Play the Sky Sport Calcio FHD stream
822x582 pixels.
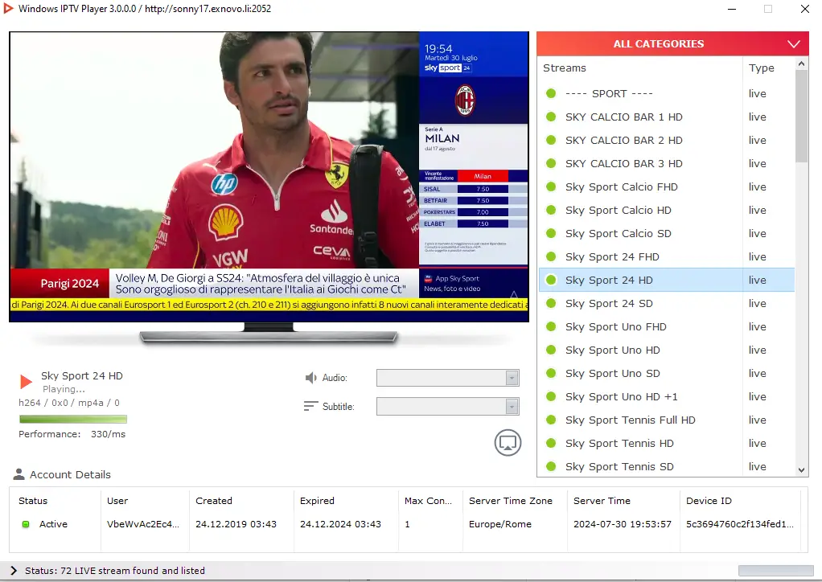click(666, 186)
